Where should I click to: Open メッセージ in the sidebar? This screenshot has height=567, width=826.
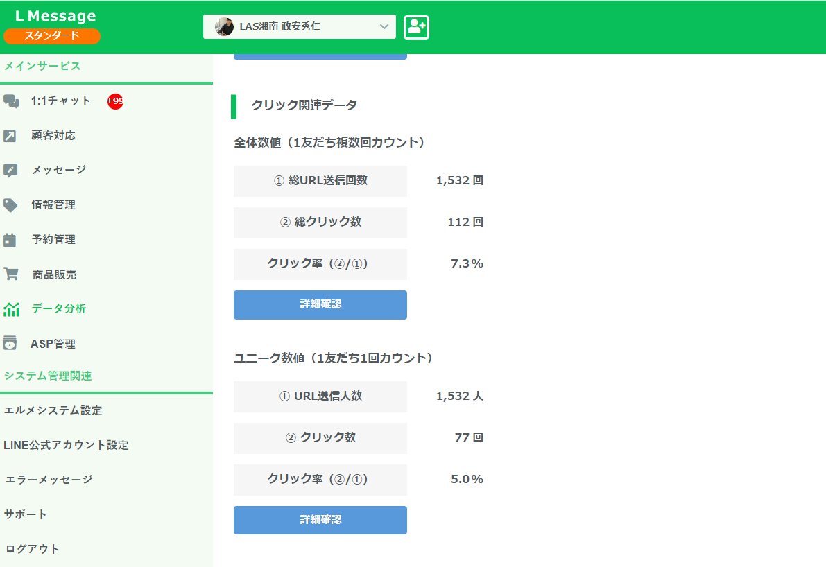[x=58, y=170]
